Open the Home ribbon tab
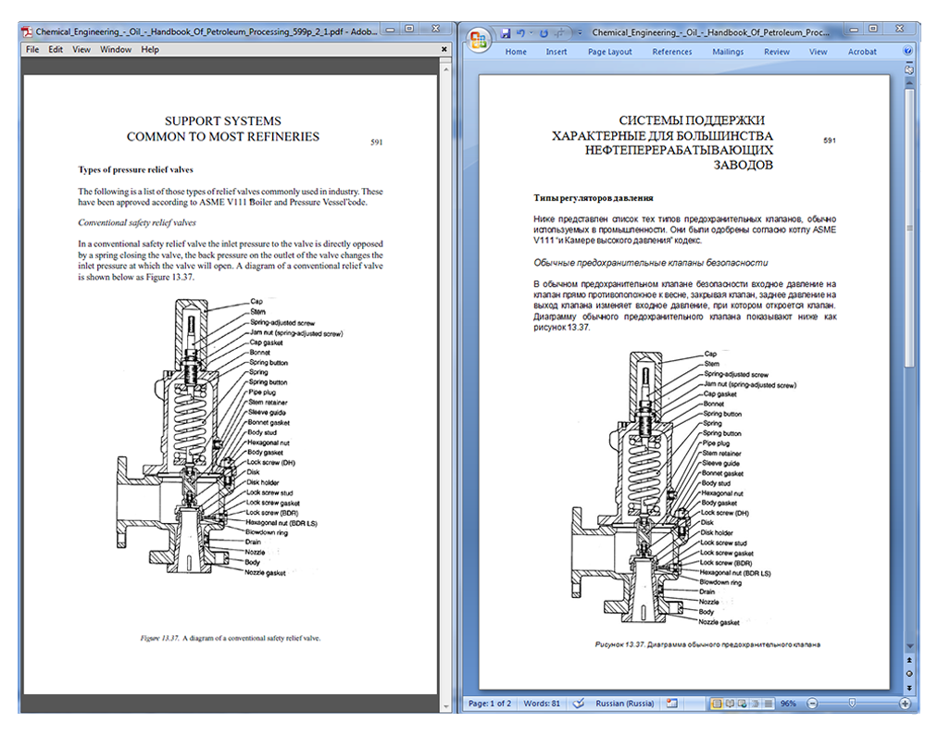 click(x=516, y=52)
